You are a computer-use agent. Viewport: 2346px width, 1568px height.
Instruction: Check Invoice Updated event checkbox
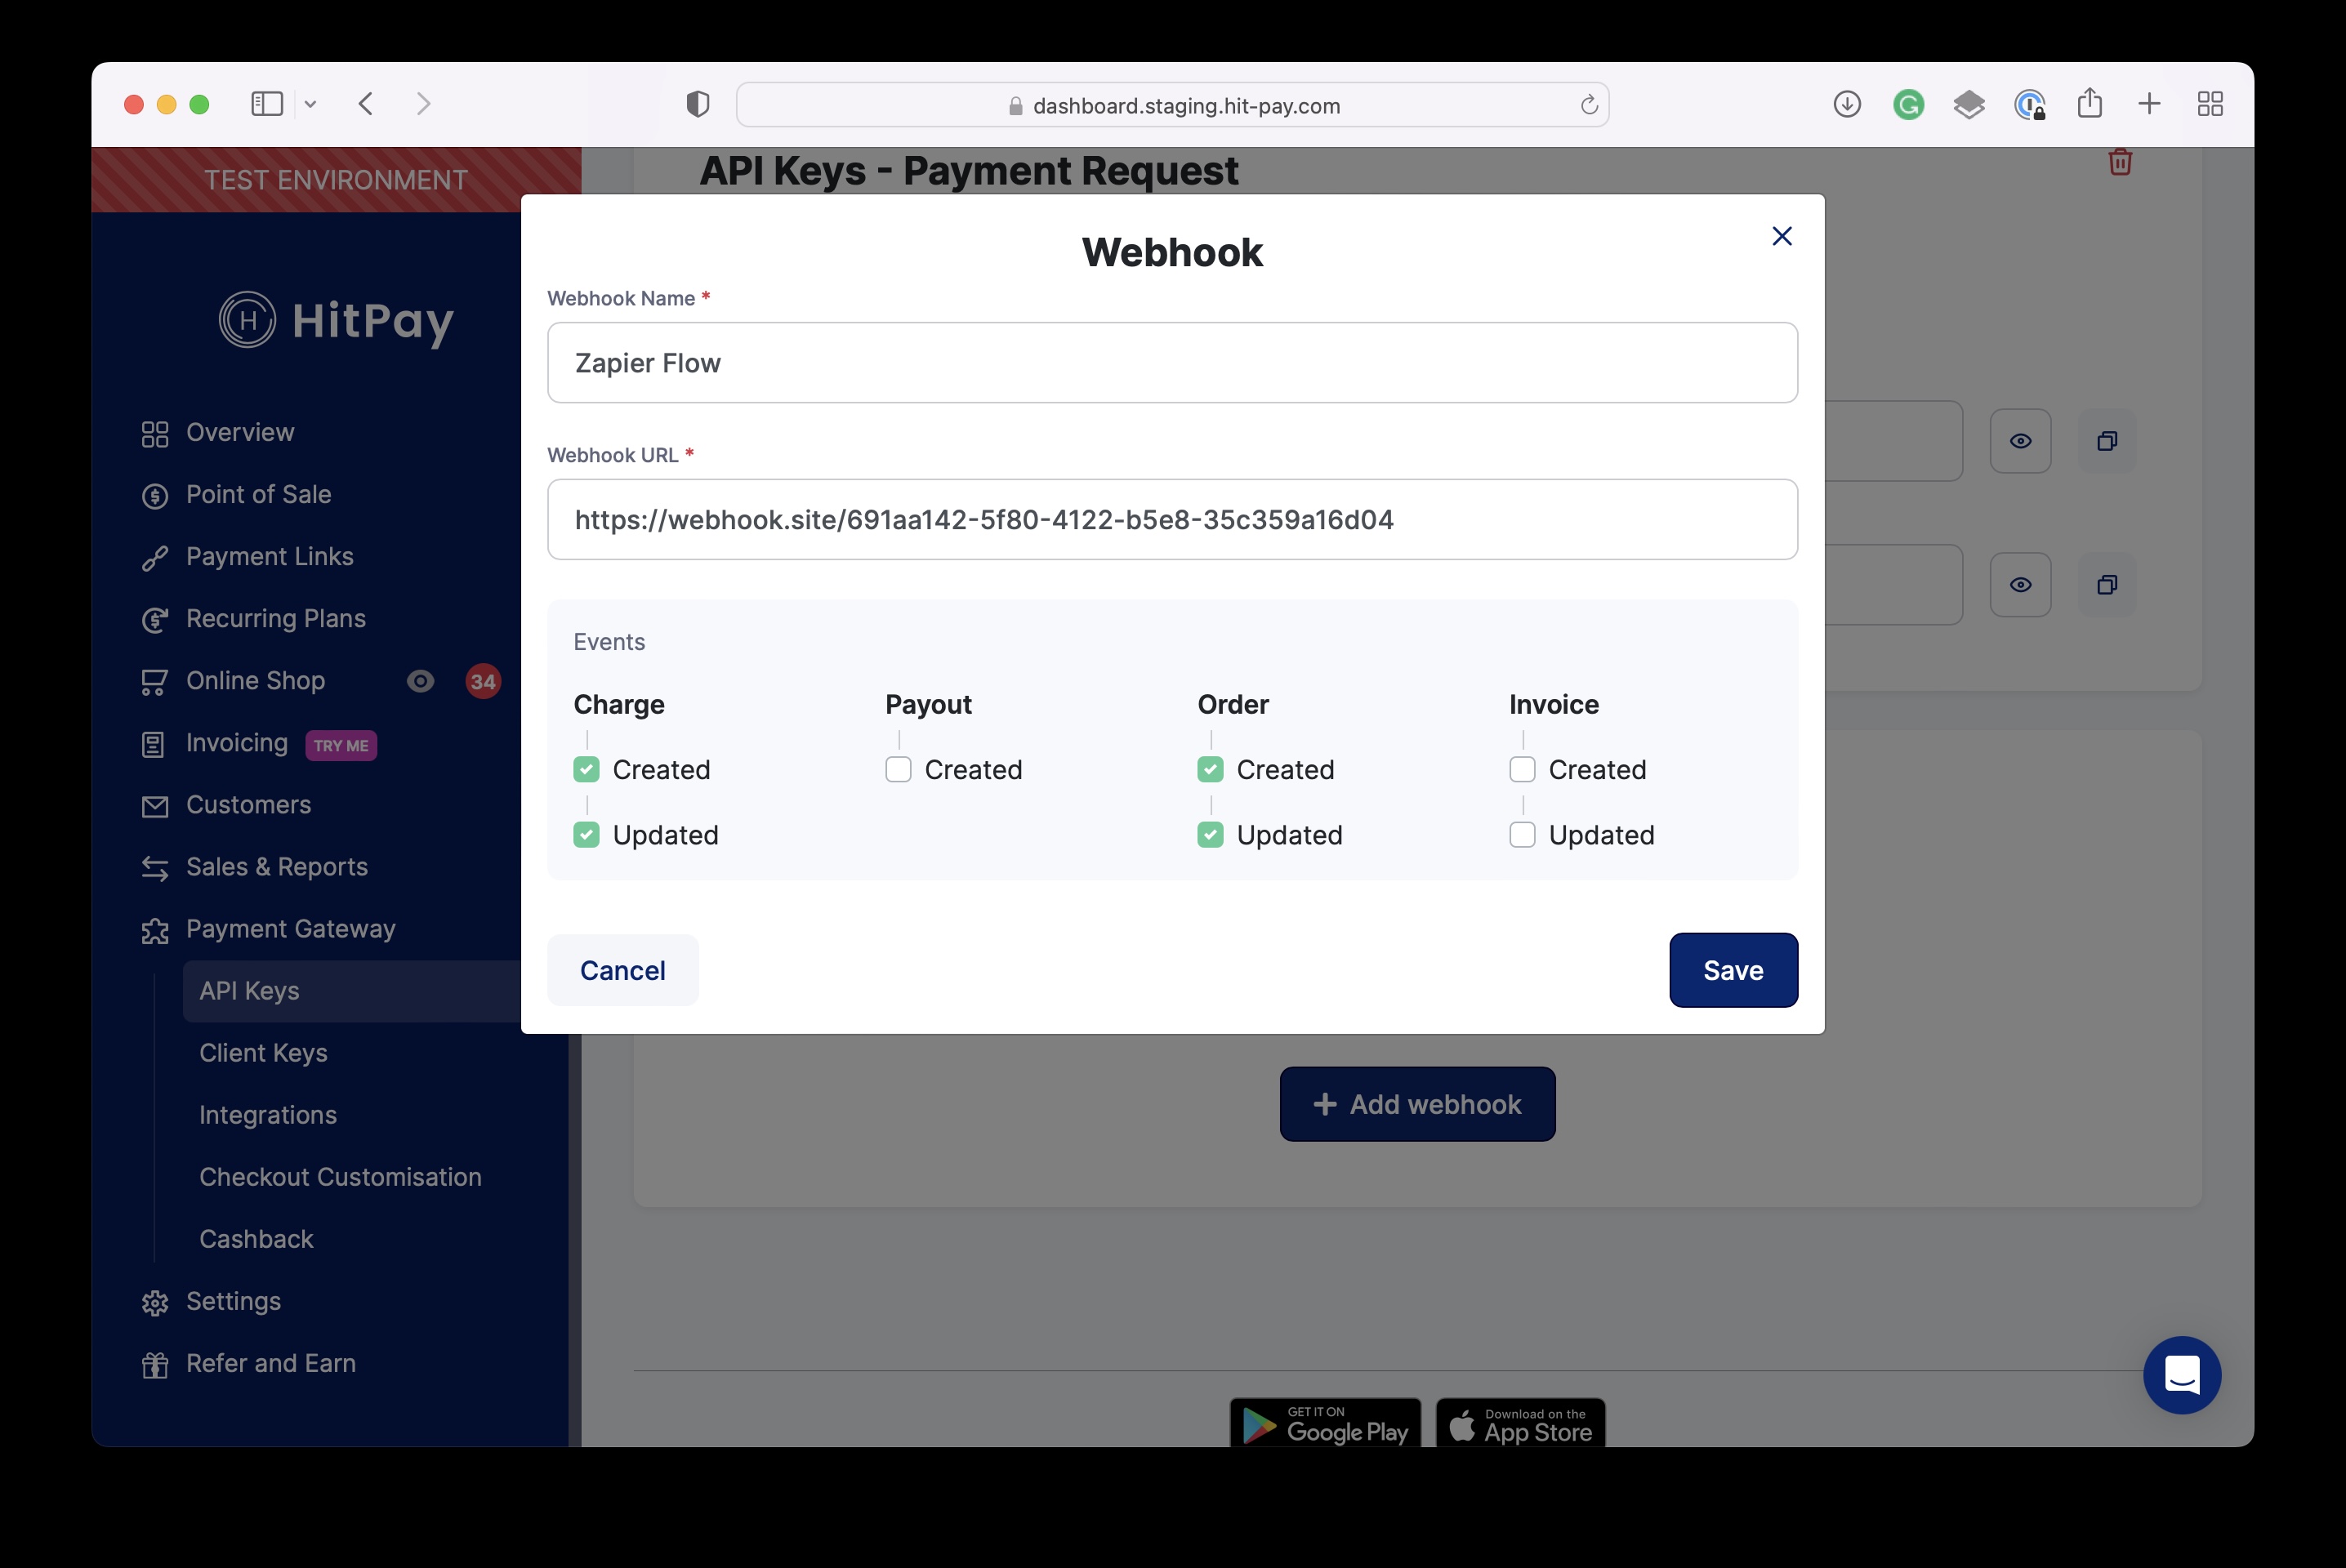click(x=1522, y=834)
